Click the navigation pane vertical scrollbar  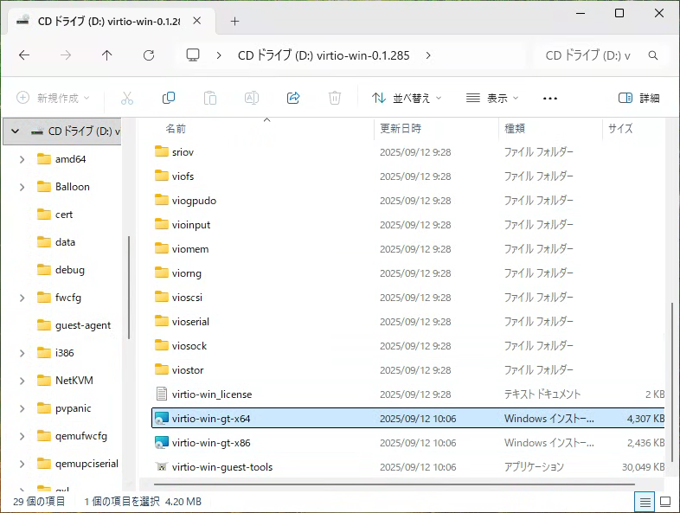129,287
